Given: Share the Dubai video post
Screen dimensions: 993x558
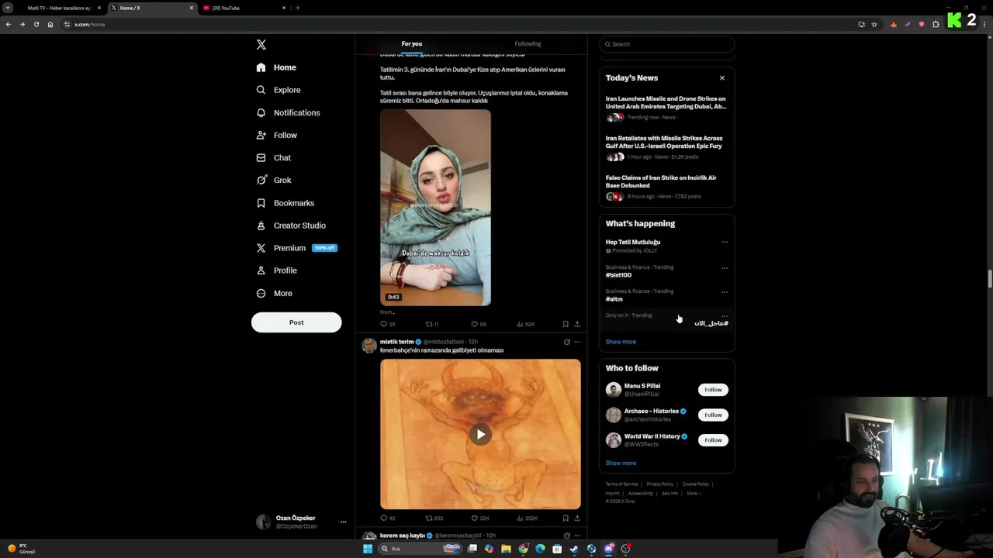Looking at the screenshot, I should [x=576, y=324].
